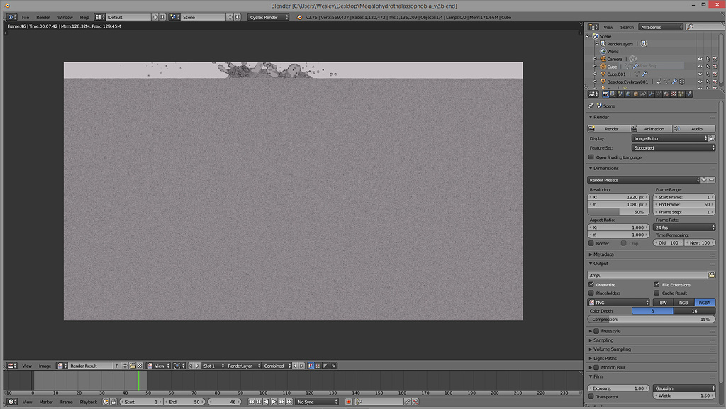Adjust the 50% resolution percentage slider
Viewport: 726px width, 409px height.
(618, 212)
